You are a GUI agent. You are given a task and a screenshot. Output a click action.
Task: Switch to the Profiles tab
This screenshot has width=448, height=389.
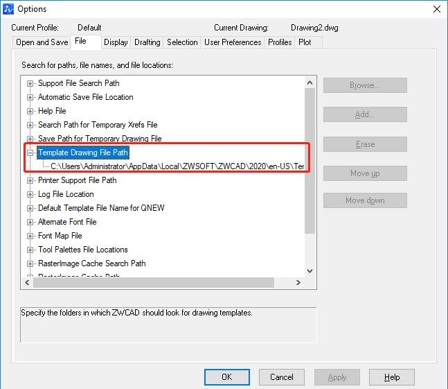(x=280, y=42)
